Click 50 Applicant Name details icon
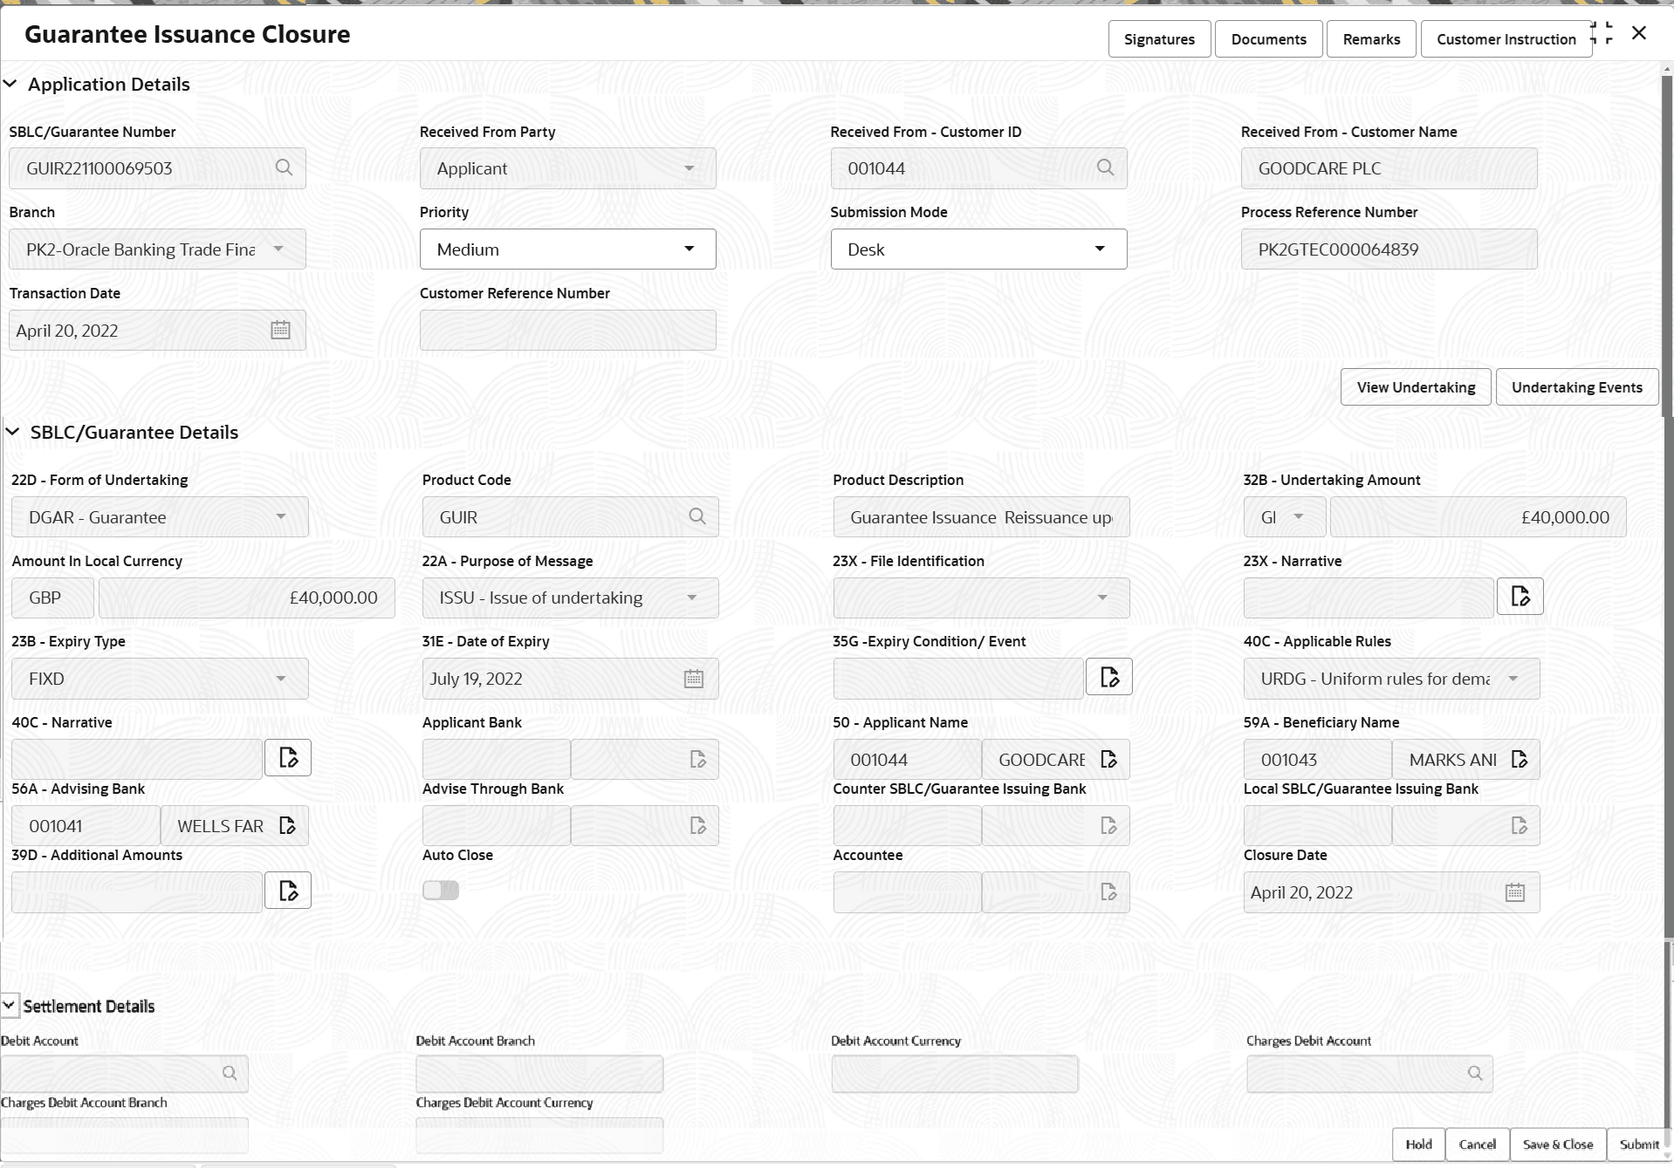Viewport: 1674px width, 1168px height. 1108,759
